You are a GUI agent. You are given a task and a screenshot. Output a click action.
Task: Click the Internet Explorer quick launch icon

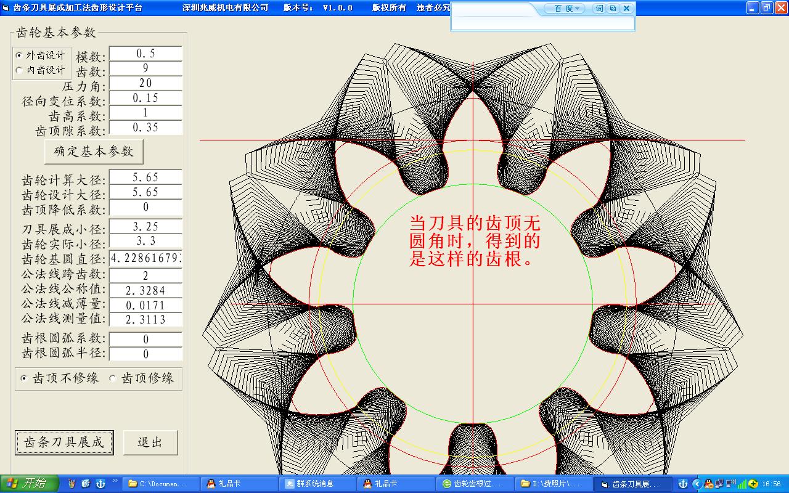pos(86,484)
